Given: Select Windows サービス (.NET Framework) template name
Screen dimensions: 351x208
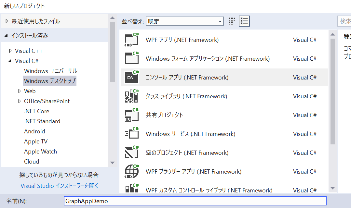Looking at the screenshot, I should click(191, 134).
